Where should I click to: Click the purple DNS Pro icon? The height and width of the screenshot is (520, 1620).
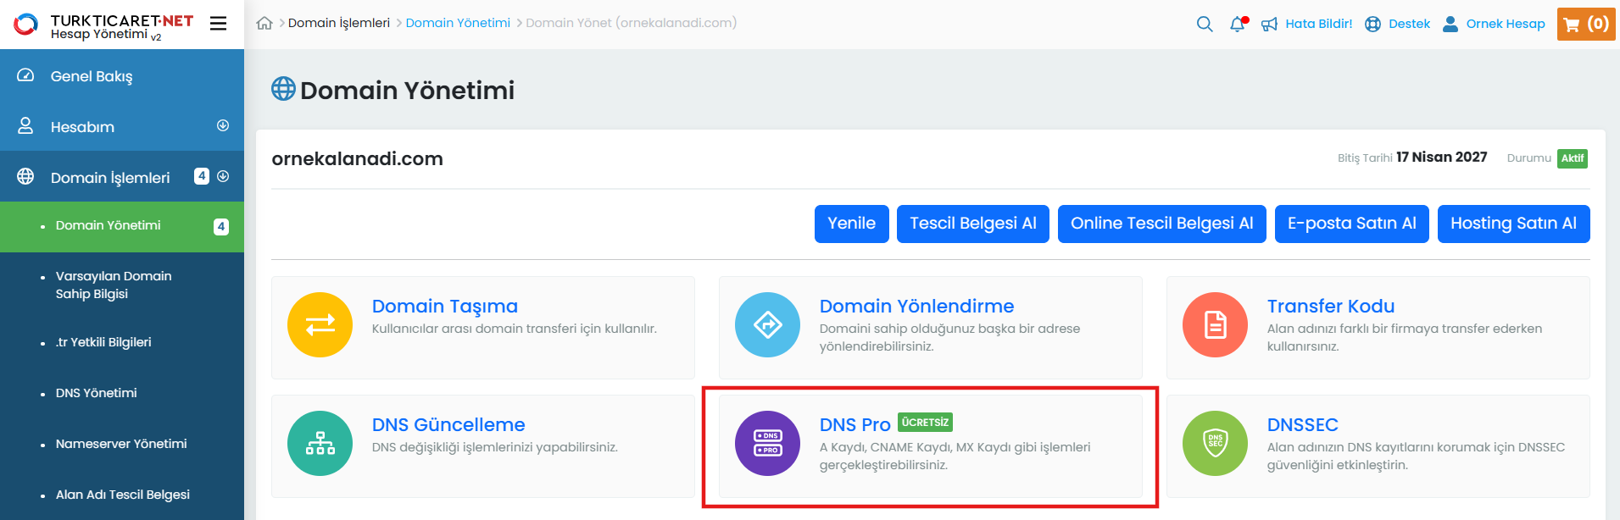coord(767,443)
